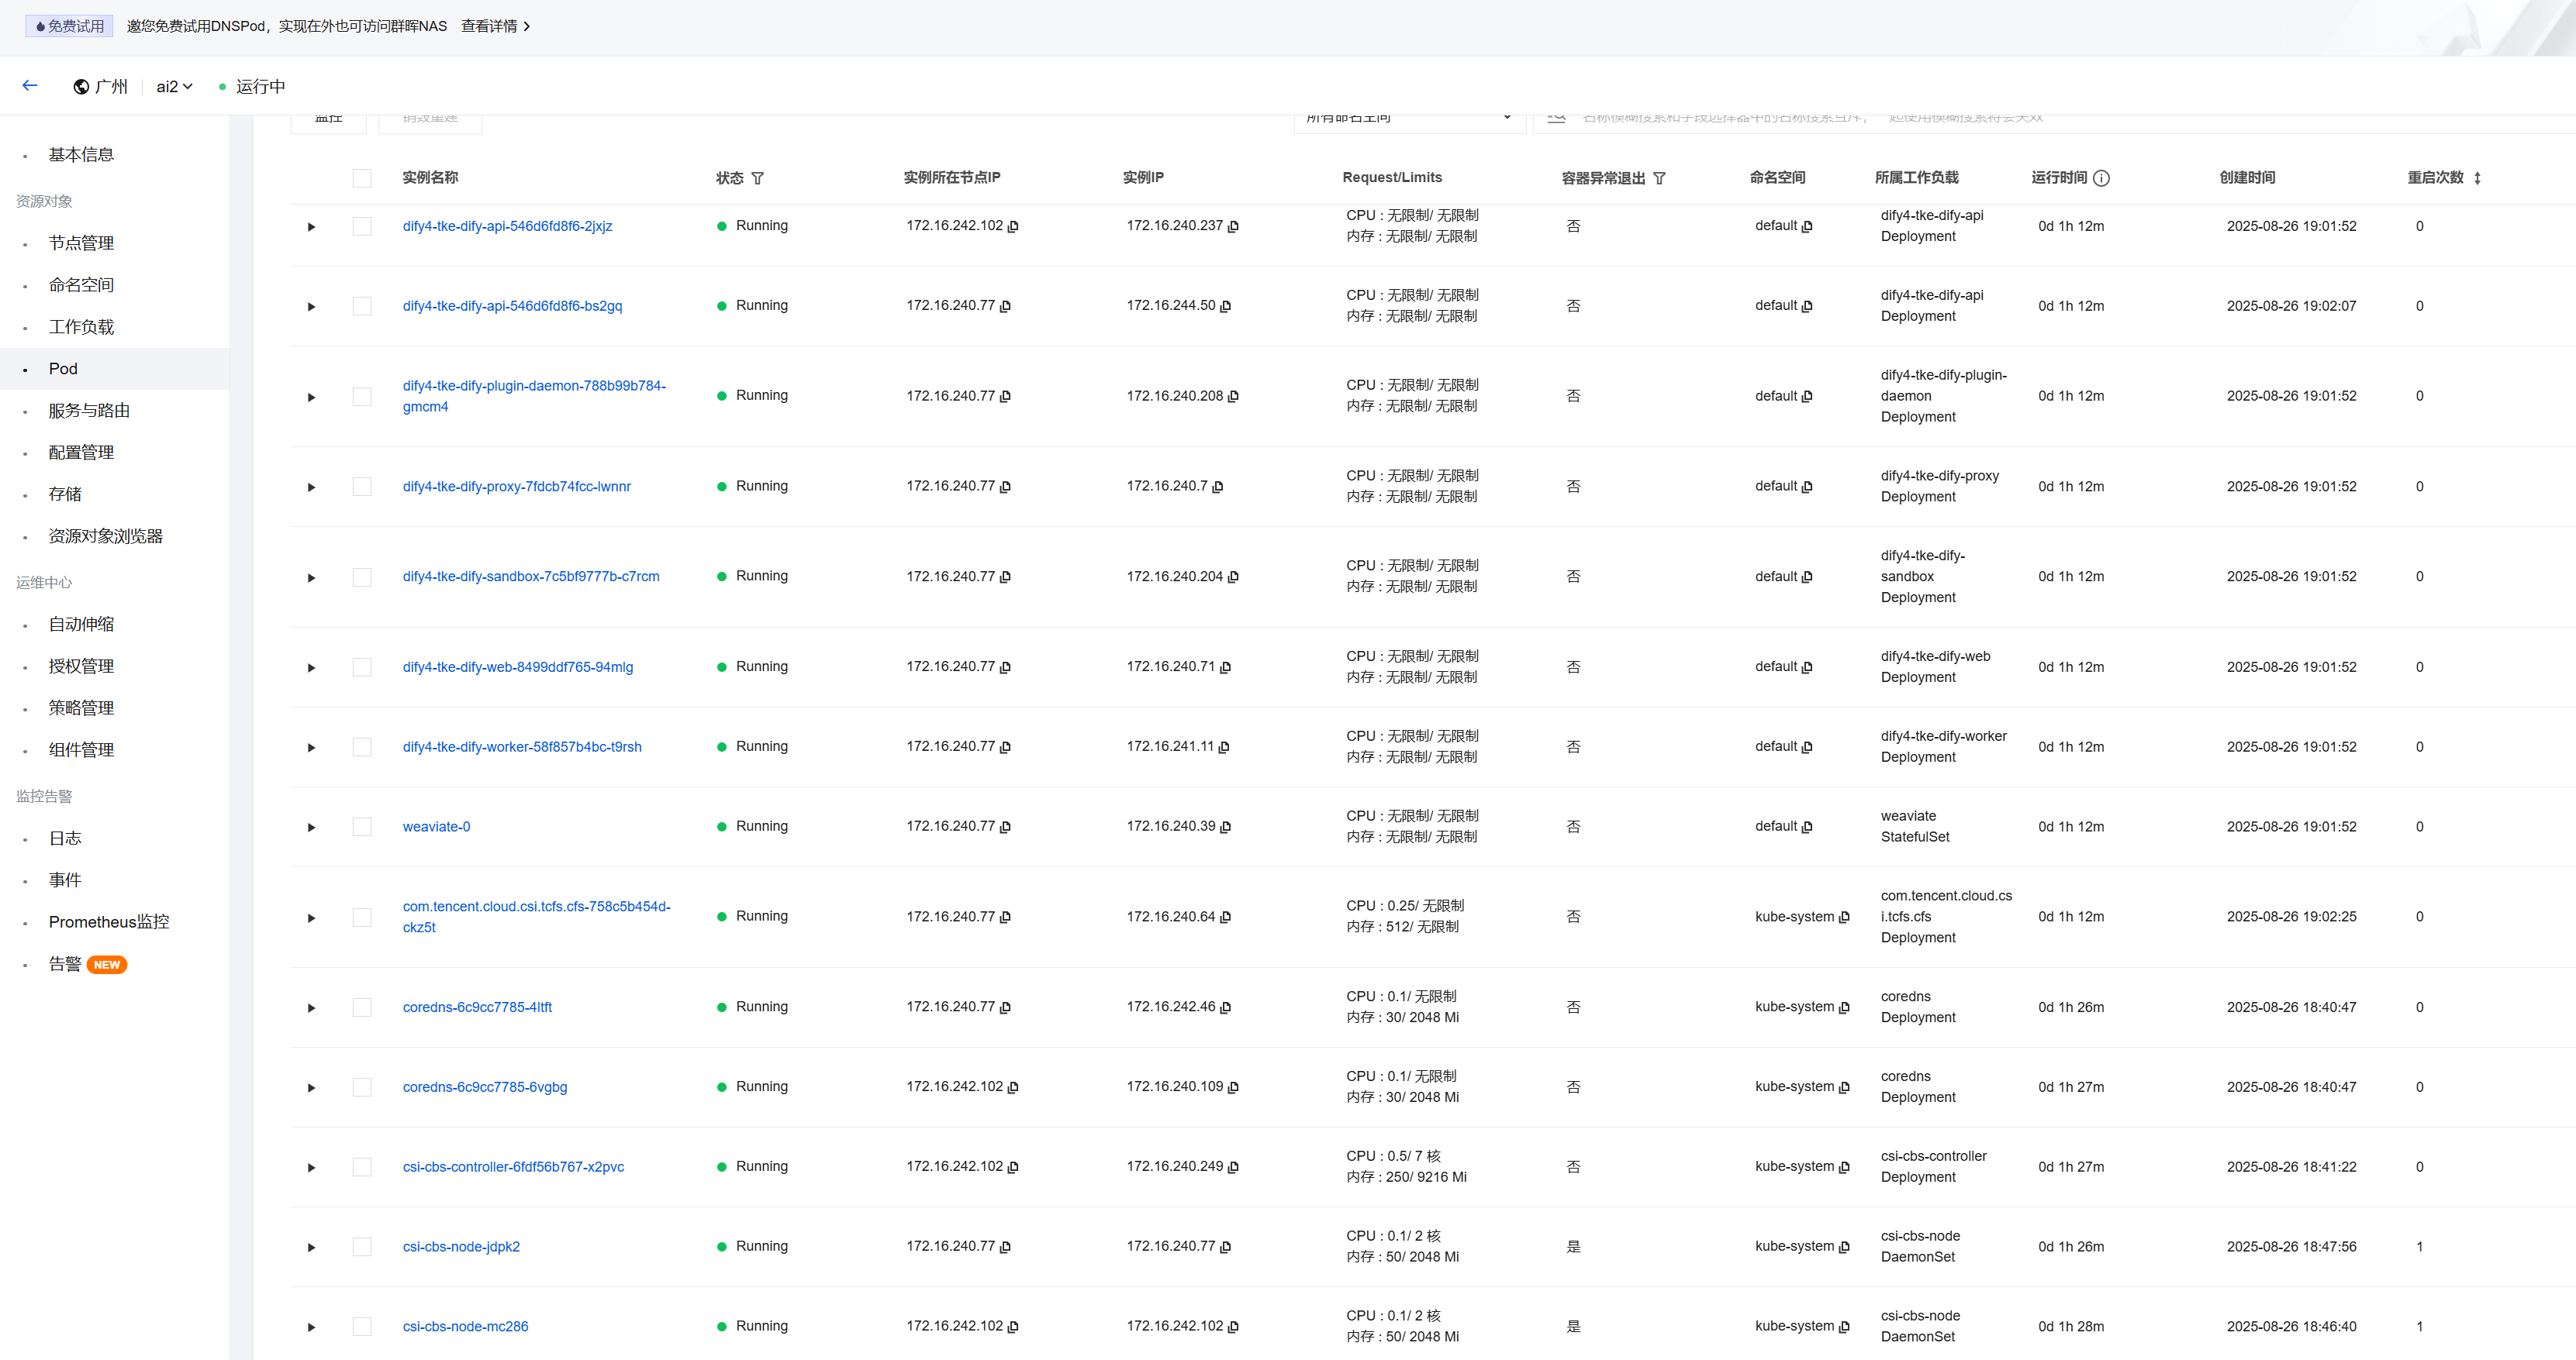Copy pod IP 172.16.240.39 of weaviate-0
2576x1360 pixels.
coord(1225,828)
